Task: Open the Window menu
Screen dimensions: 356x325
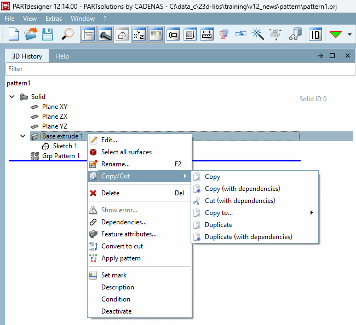Action: (83, 19)
